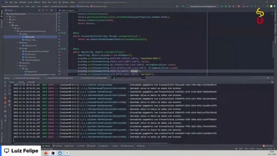Open Debug panel gear settings
This screenshot has height=156, width=277.
coord(268,78)
